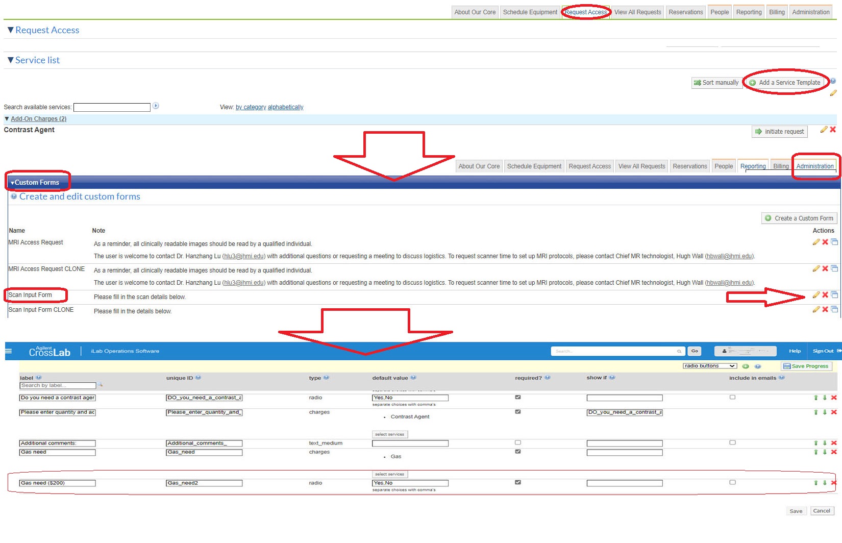Switch to the Schedule Equipment tab
The image size is (842, 543).
[x=530, y=12]
